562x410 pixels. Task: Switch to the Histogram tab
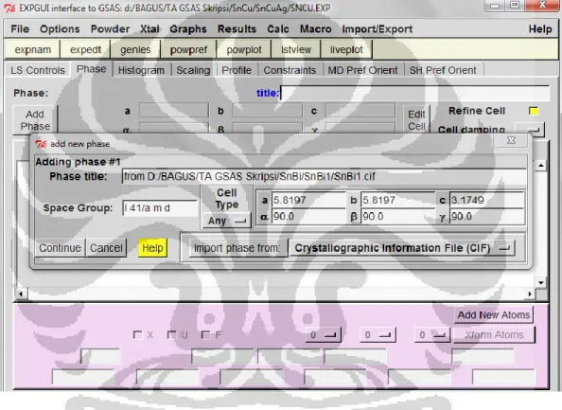pos(141,70)
